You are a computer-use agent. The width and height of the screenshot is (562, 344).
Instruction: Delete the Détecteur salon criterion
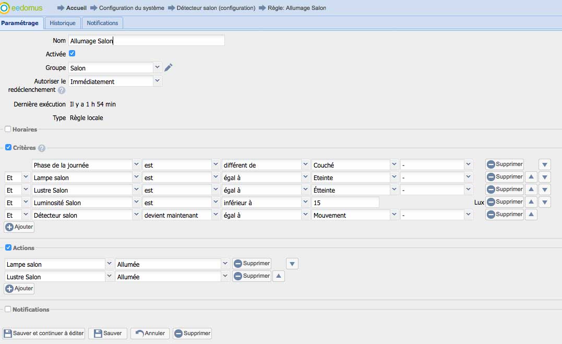click(x=505, y=215)
